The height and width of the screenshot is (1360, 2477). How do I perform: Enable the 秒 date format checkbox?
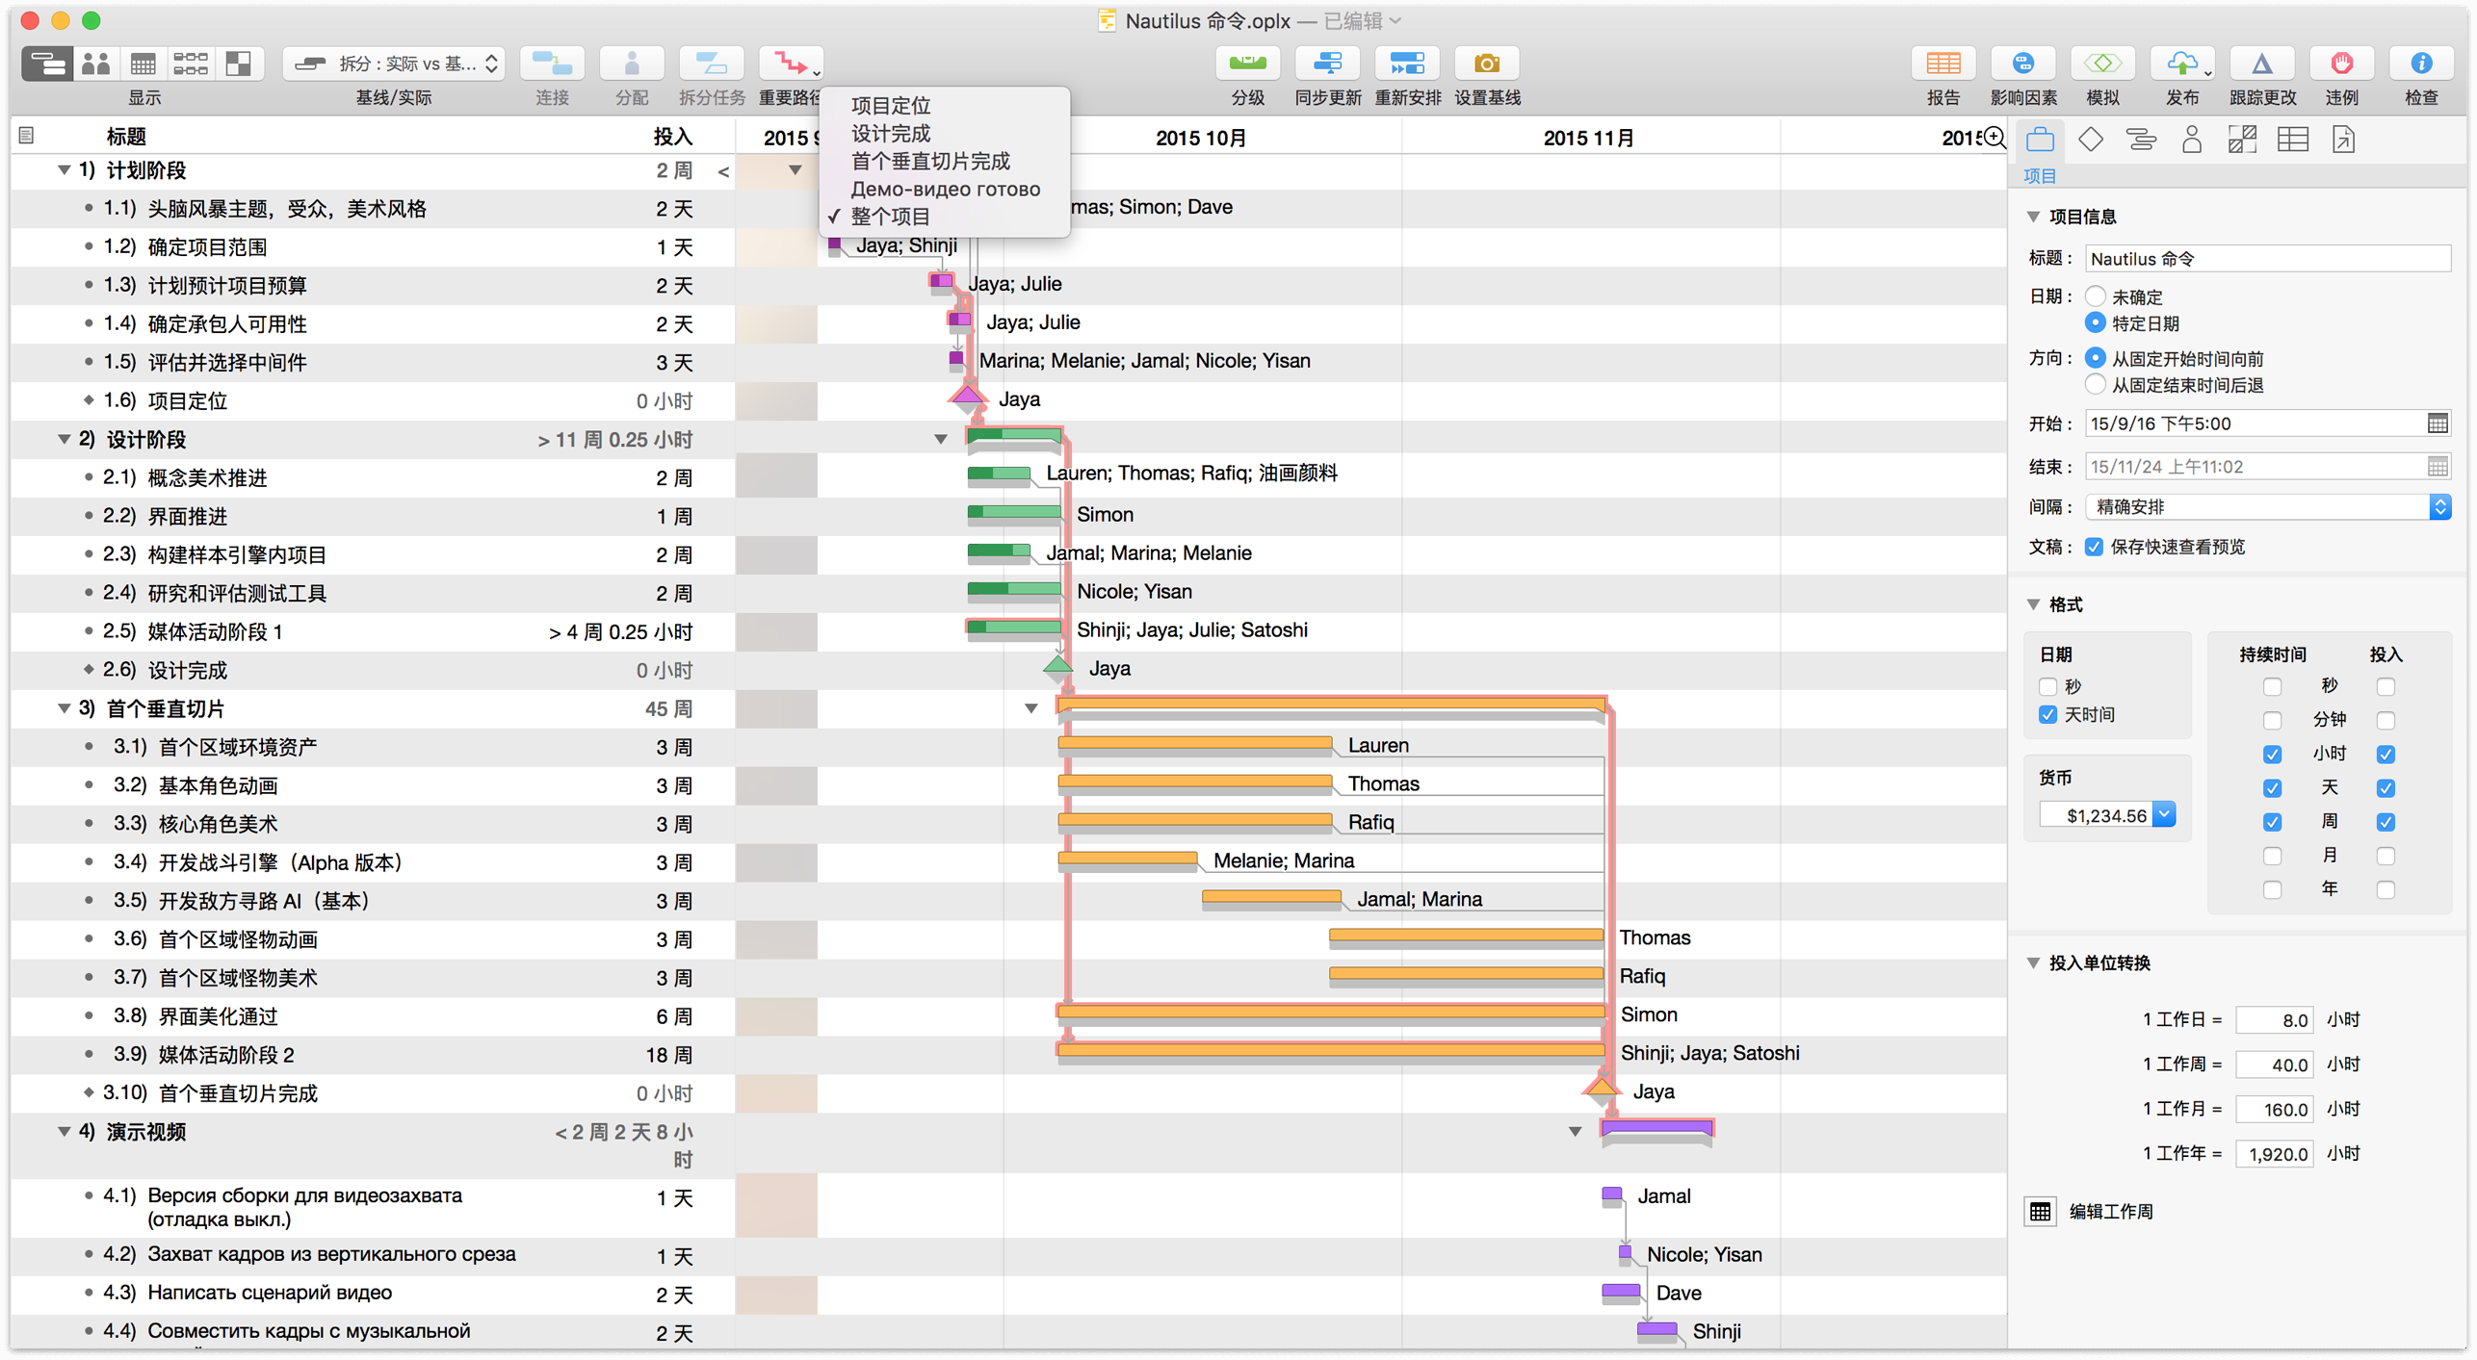point(2048,686)
